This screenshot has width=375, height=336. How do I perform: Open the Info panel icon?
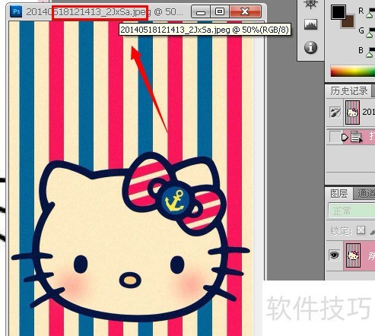pyautogui.click(x=310, y=47)
